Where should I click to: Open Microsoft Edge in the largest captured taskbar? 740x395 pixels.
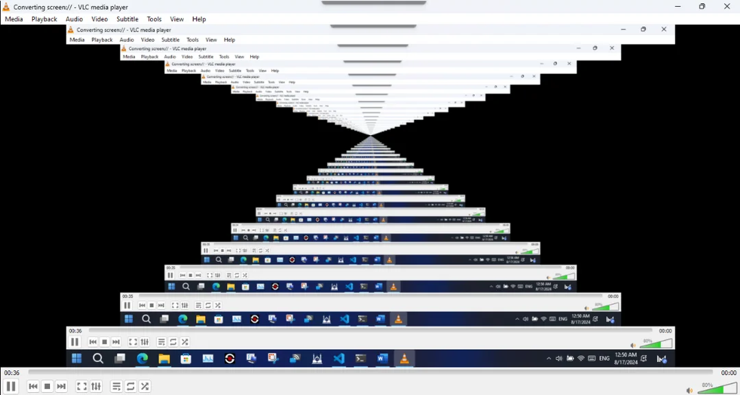[142, 359]
